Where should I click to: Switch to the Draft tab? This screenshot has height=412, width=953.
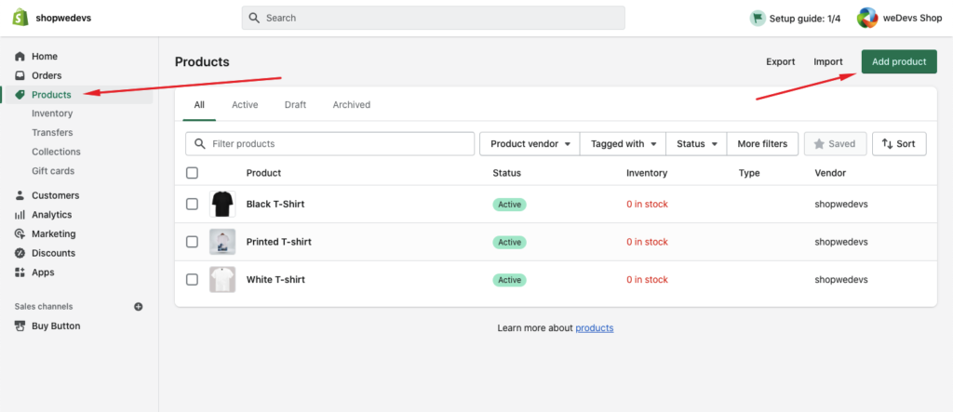[x=295, y=105]
